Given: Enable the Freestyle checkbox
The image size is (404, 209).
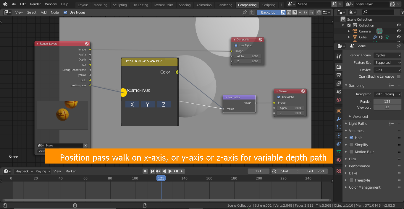Looking at the screenshot, I should tap(351, 180).
